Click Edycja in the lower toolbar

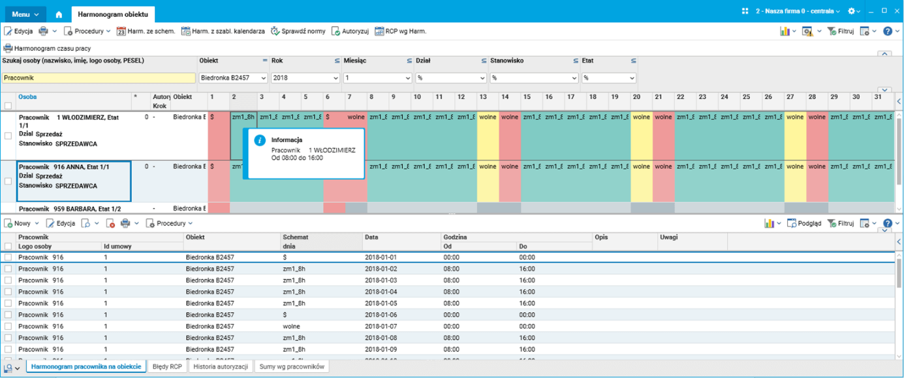pos(60,223)
